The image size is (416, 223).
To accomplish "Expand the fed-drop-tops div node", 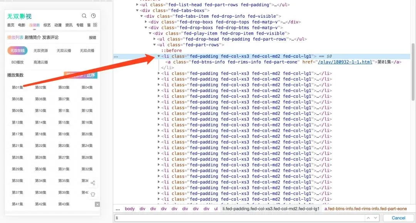I will [146, 22].
